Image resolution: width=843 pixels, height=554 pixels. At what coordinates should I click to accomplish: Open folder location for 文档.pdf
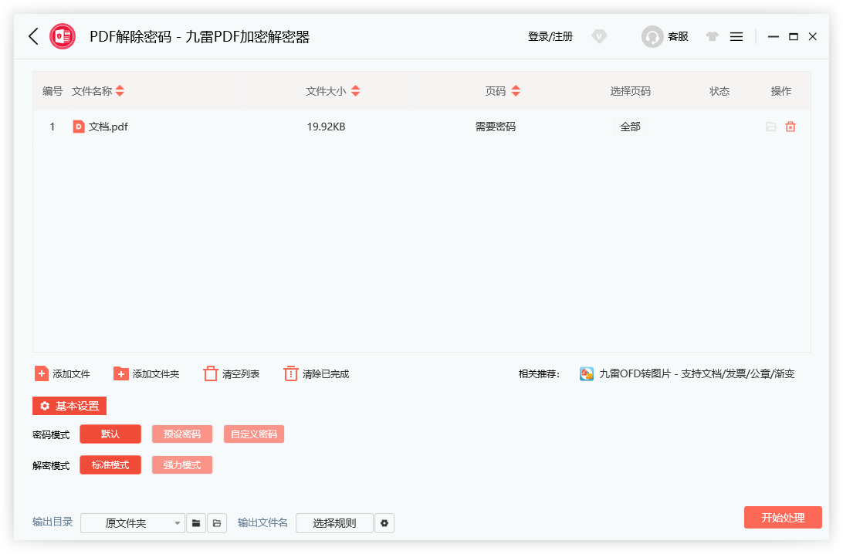(x=771, y=127)
